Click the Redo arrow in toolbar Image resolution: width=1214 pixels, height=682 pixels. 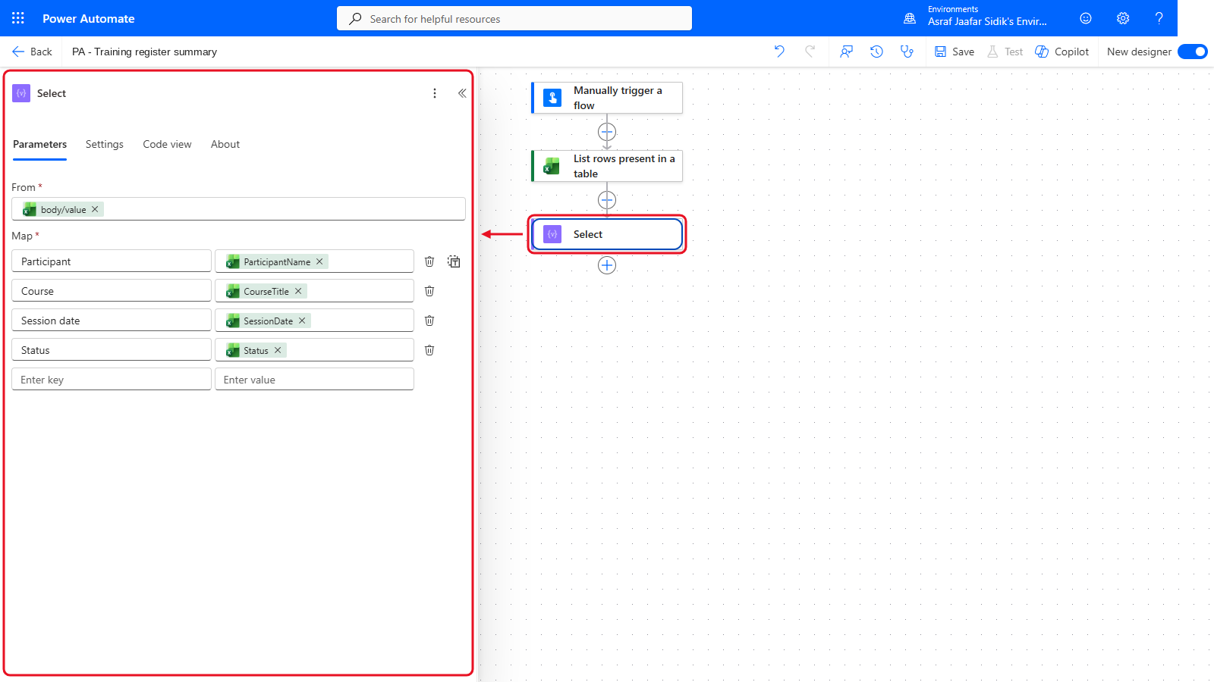[810, 52]
